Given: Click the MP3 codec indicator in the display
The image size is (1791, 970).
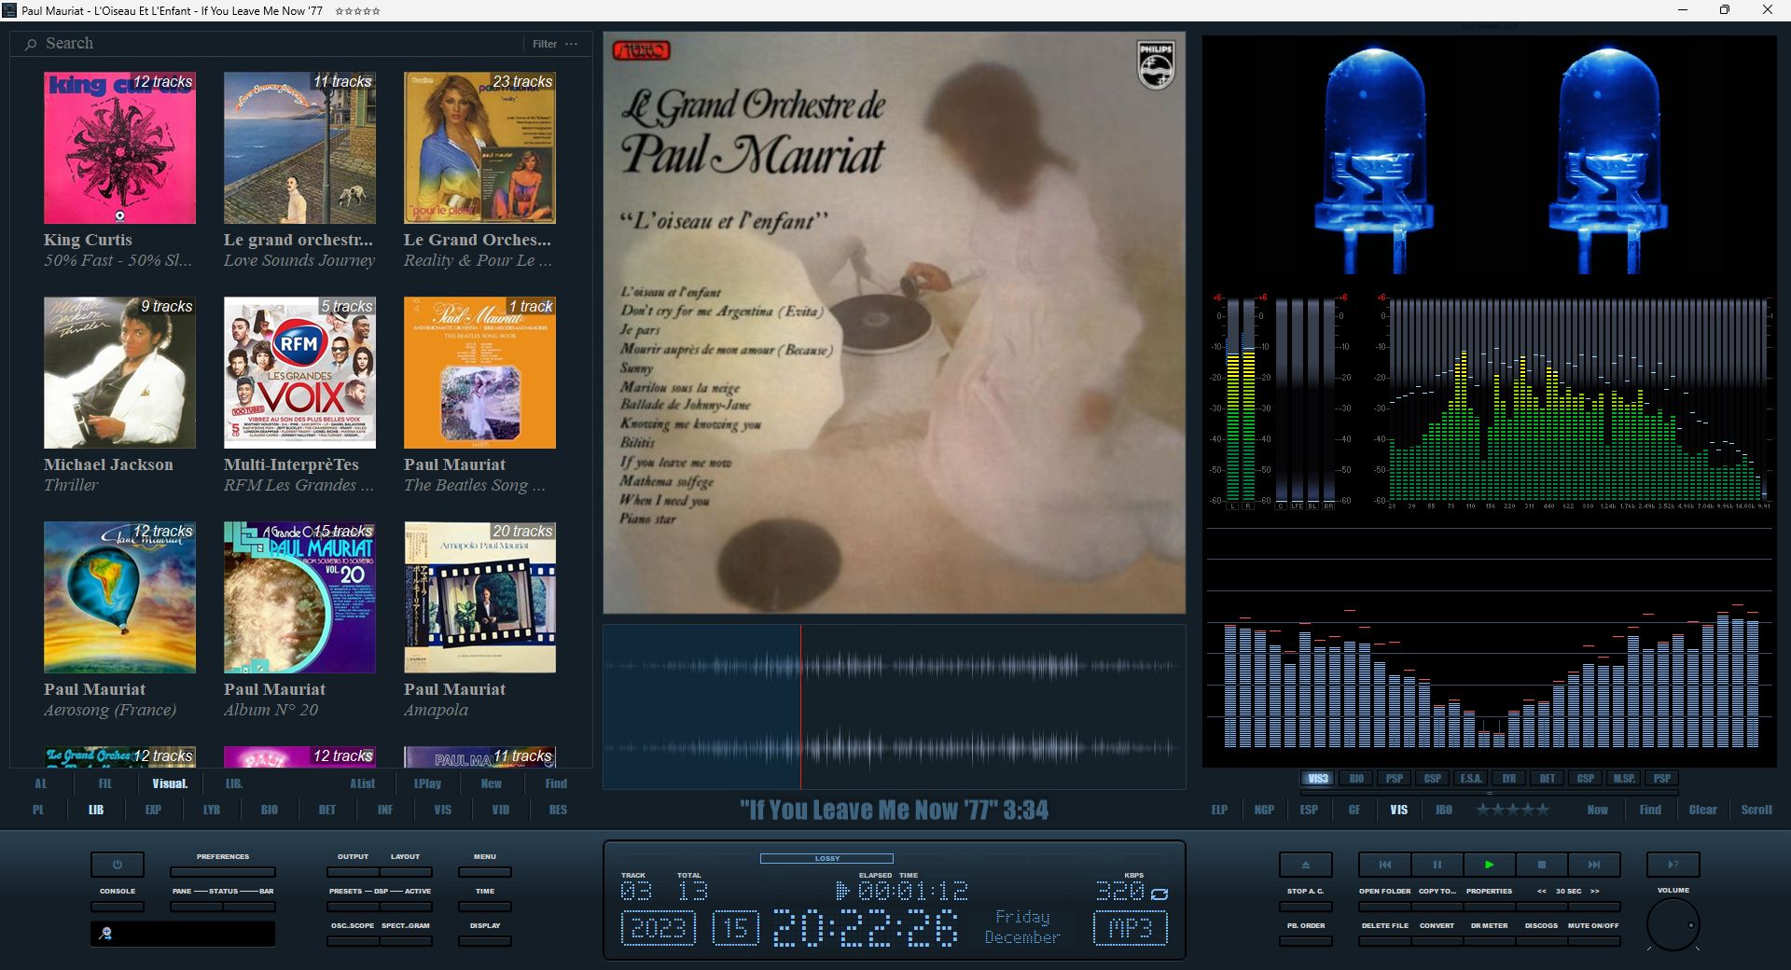Looking at the screenshot, I should (x=1130, y=928).
